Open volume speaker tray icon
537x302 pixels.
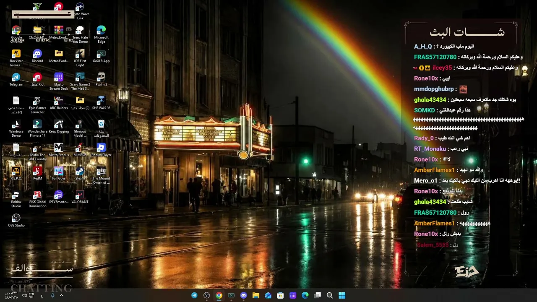[24, 295]
